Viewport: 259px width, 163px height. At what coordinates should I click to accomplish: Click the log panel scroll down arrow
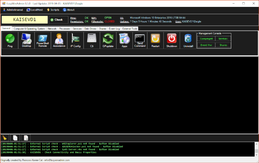(x=256, y=155)
